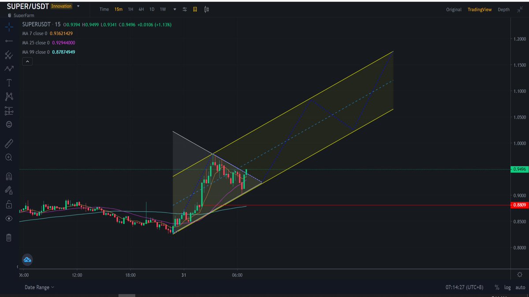Toggle hide all drawings eye icon
The image size is (529, 297).
click(x=9, y=219)
